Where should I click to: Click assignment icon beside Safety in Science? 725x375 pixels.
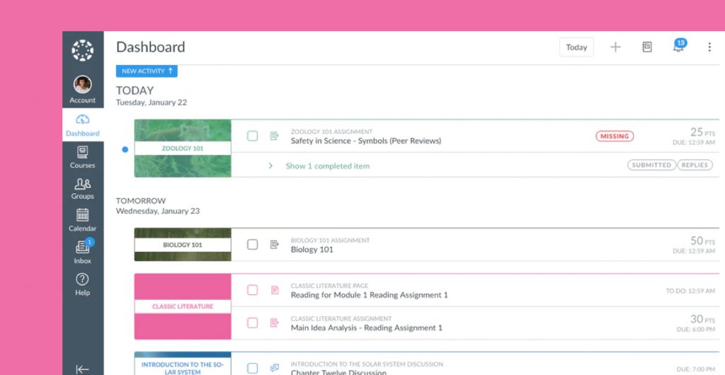275,136
